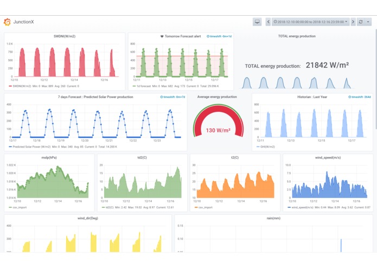Click the timeshift clock icon on Historian panel
Image resolution: width=377 pixels, height=268 pixels.
click(x=349, y=97)
